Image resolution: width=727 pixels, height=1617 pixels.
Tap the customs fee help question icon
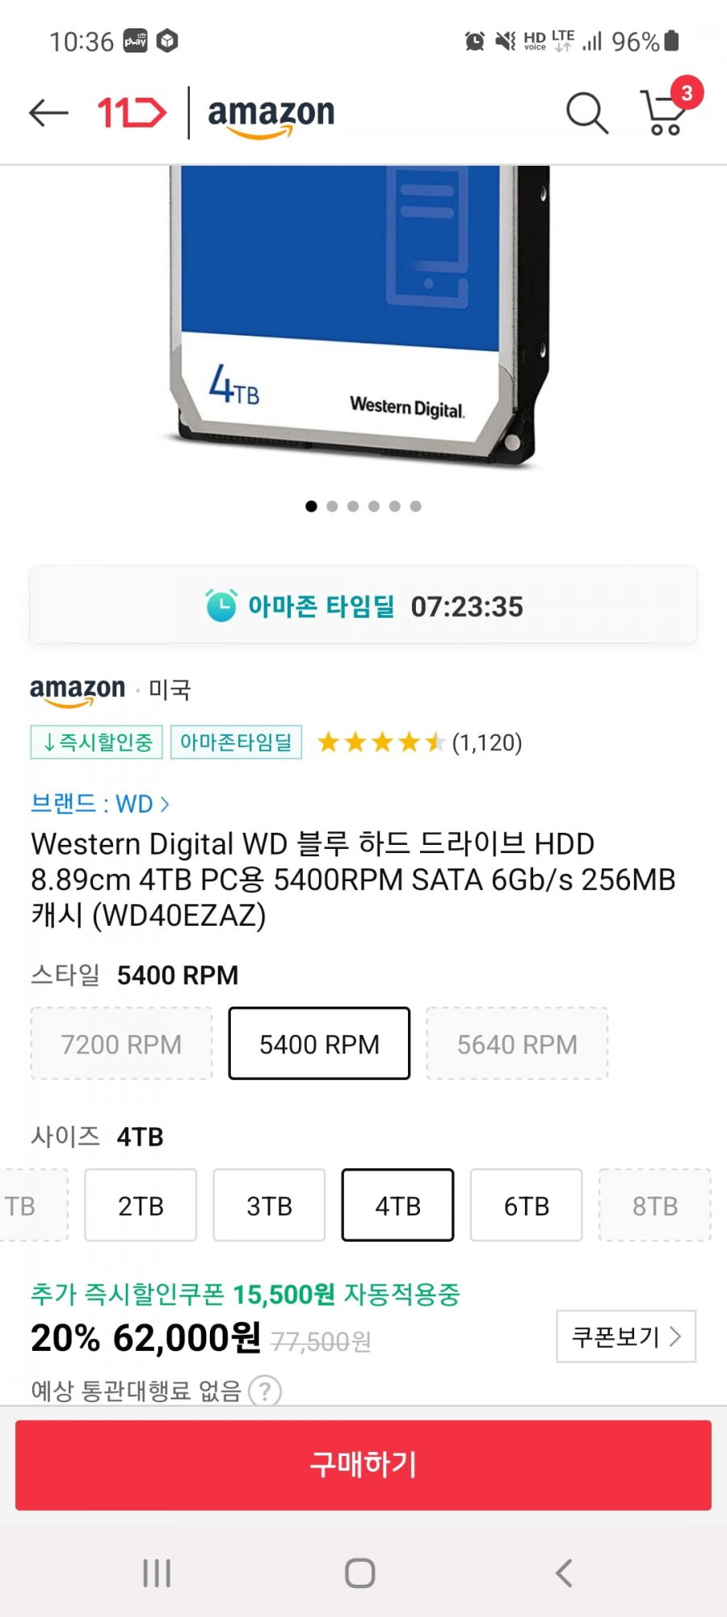click(265, 1391)
